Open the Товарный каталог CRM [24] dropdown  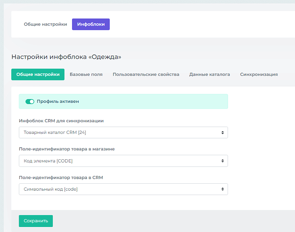[120, 133]
